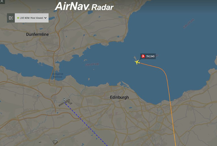
Task: Select the Edinburgh Airport pin marker
Action: point(64,100)
